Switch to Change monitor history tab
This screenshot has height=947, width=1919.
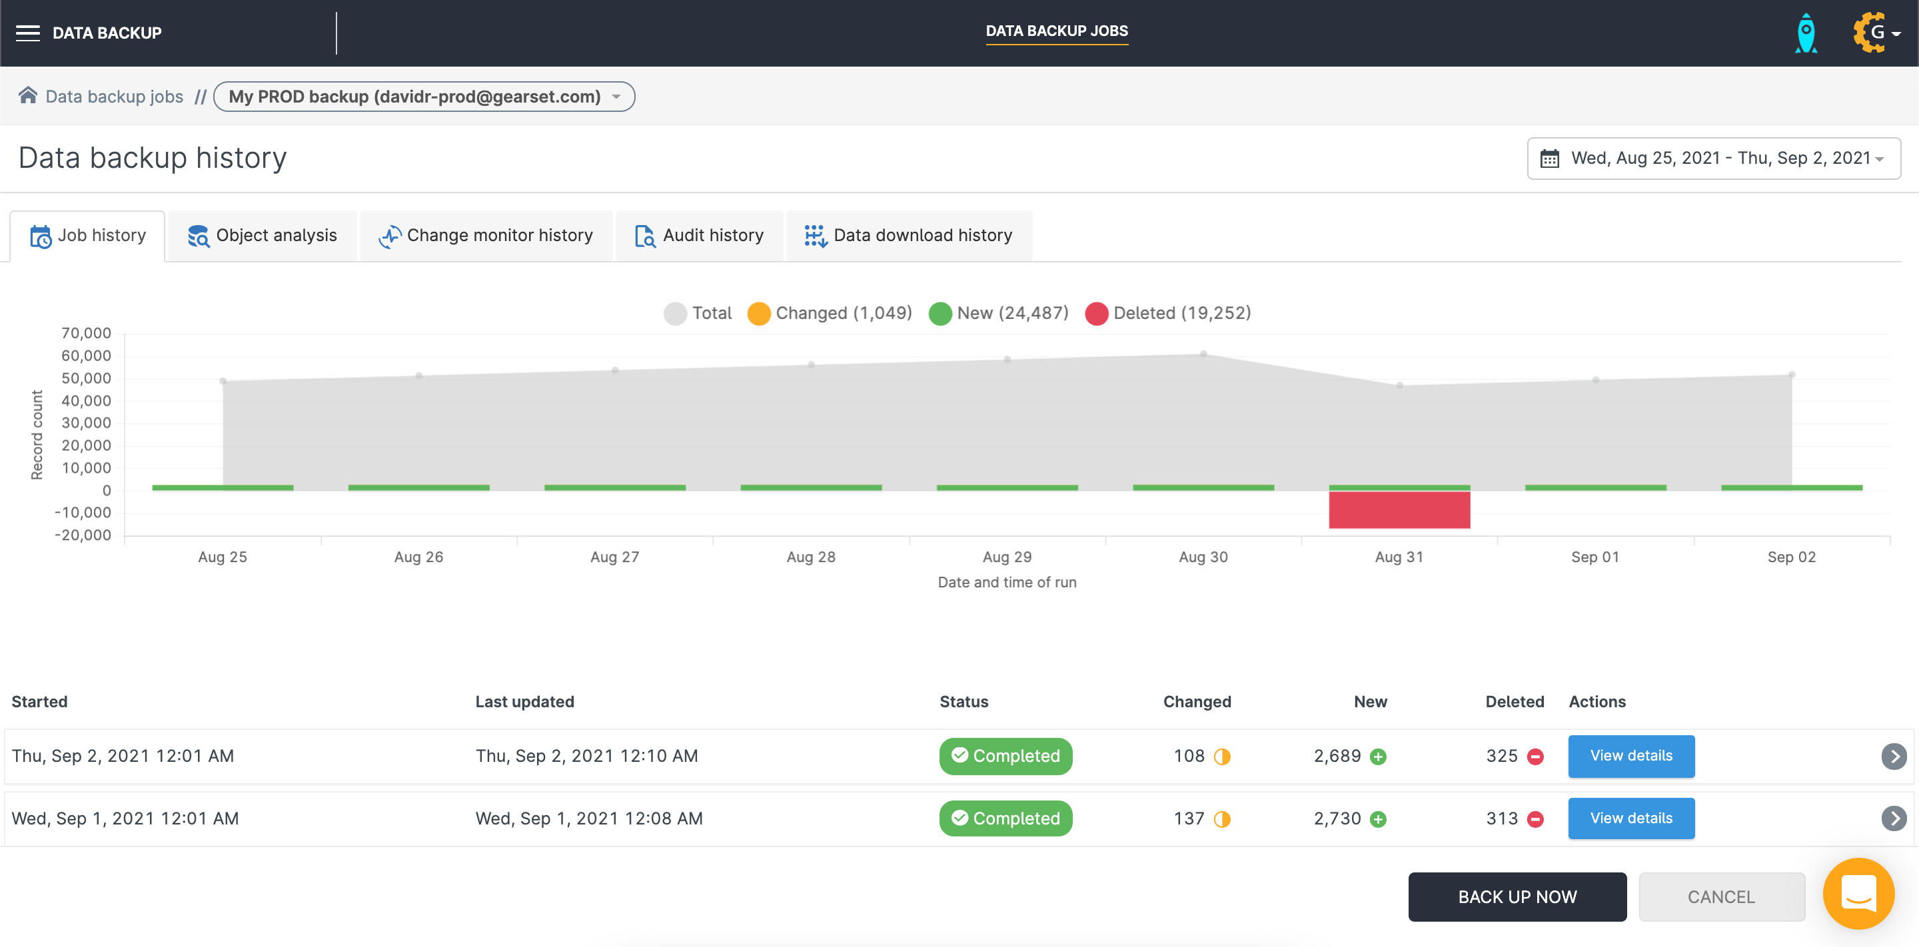click(486, 236)
